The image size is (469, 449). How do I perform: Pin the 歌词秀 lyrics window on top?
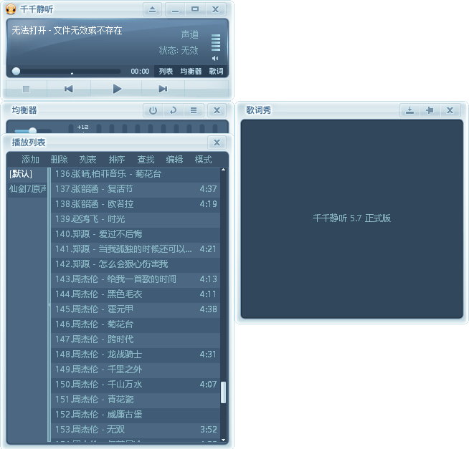[x=430, y=110]
